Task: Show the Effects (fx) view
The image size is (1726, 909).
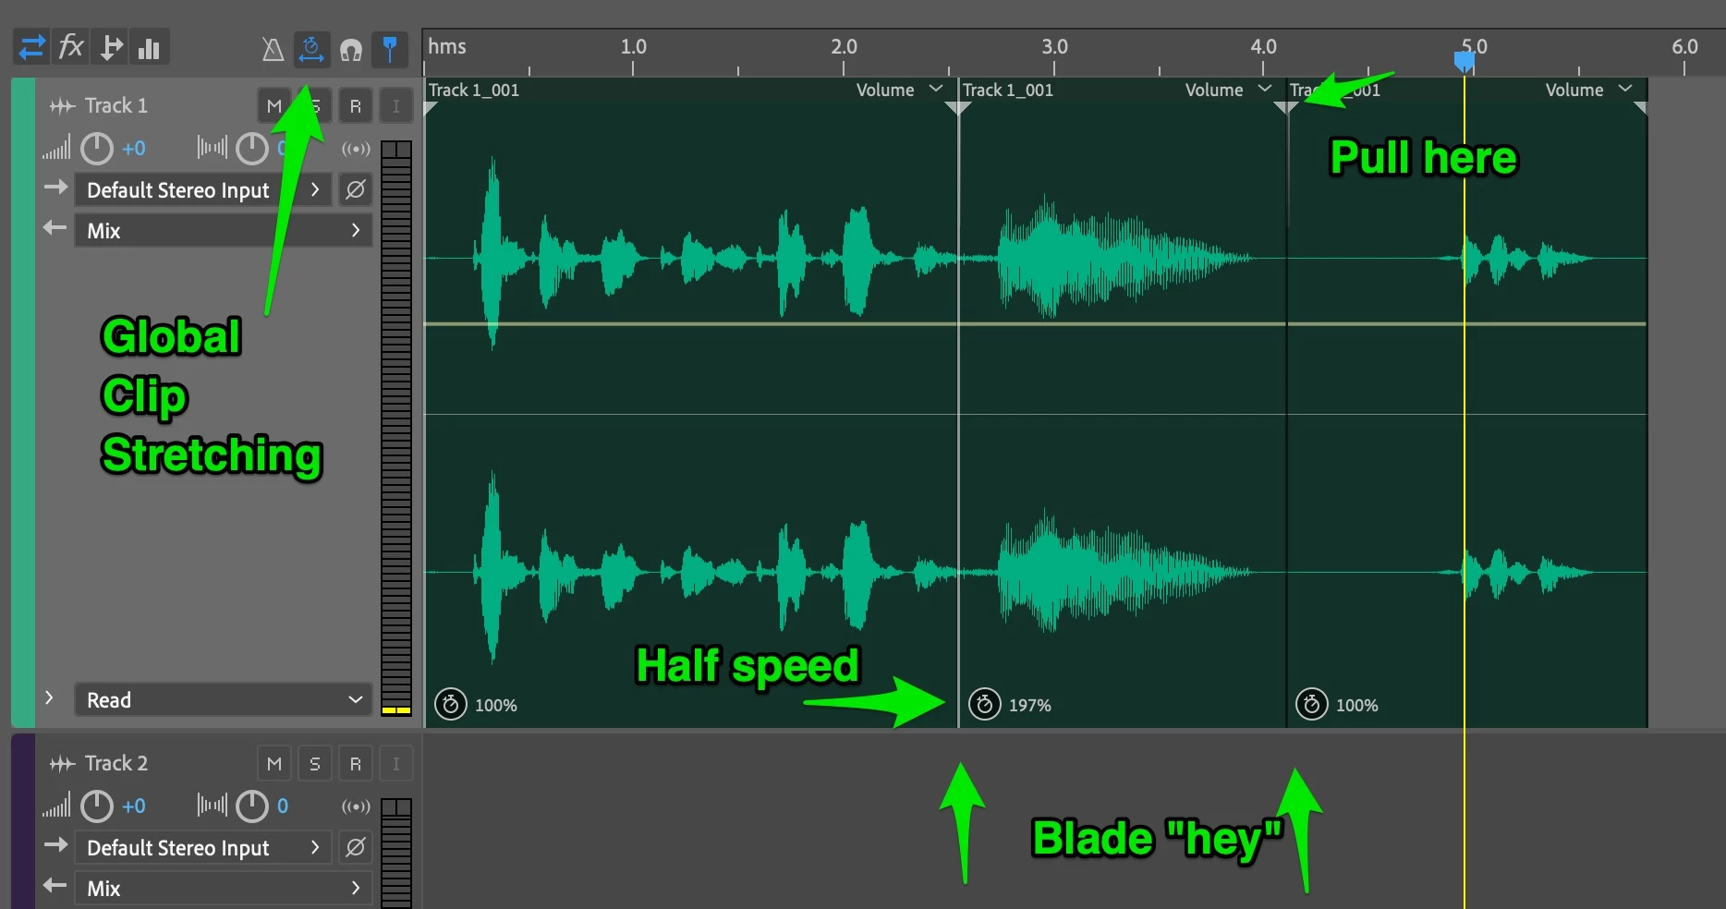Action: coord(71,47)
